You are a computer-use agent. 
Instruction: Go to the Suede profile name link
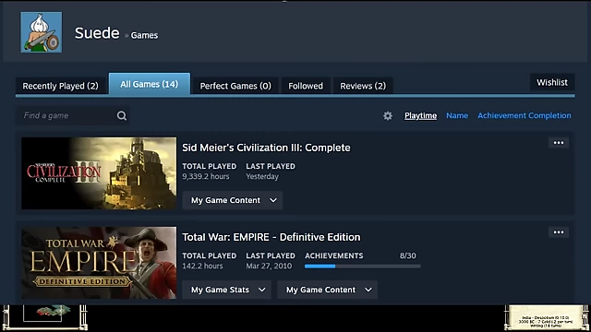click(97, 33)
